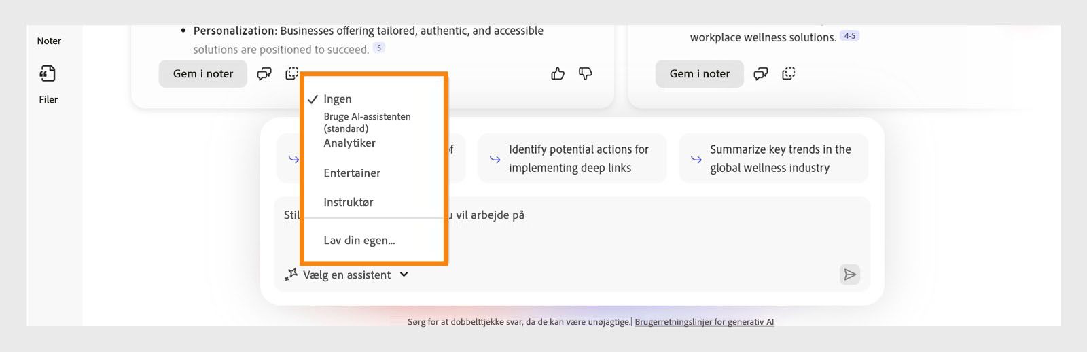Viewport: 1087px width, 352px height.
Task: Click arrow icon of Identify potential actions suggestion
Action: 495,159
